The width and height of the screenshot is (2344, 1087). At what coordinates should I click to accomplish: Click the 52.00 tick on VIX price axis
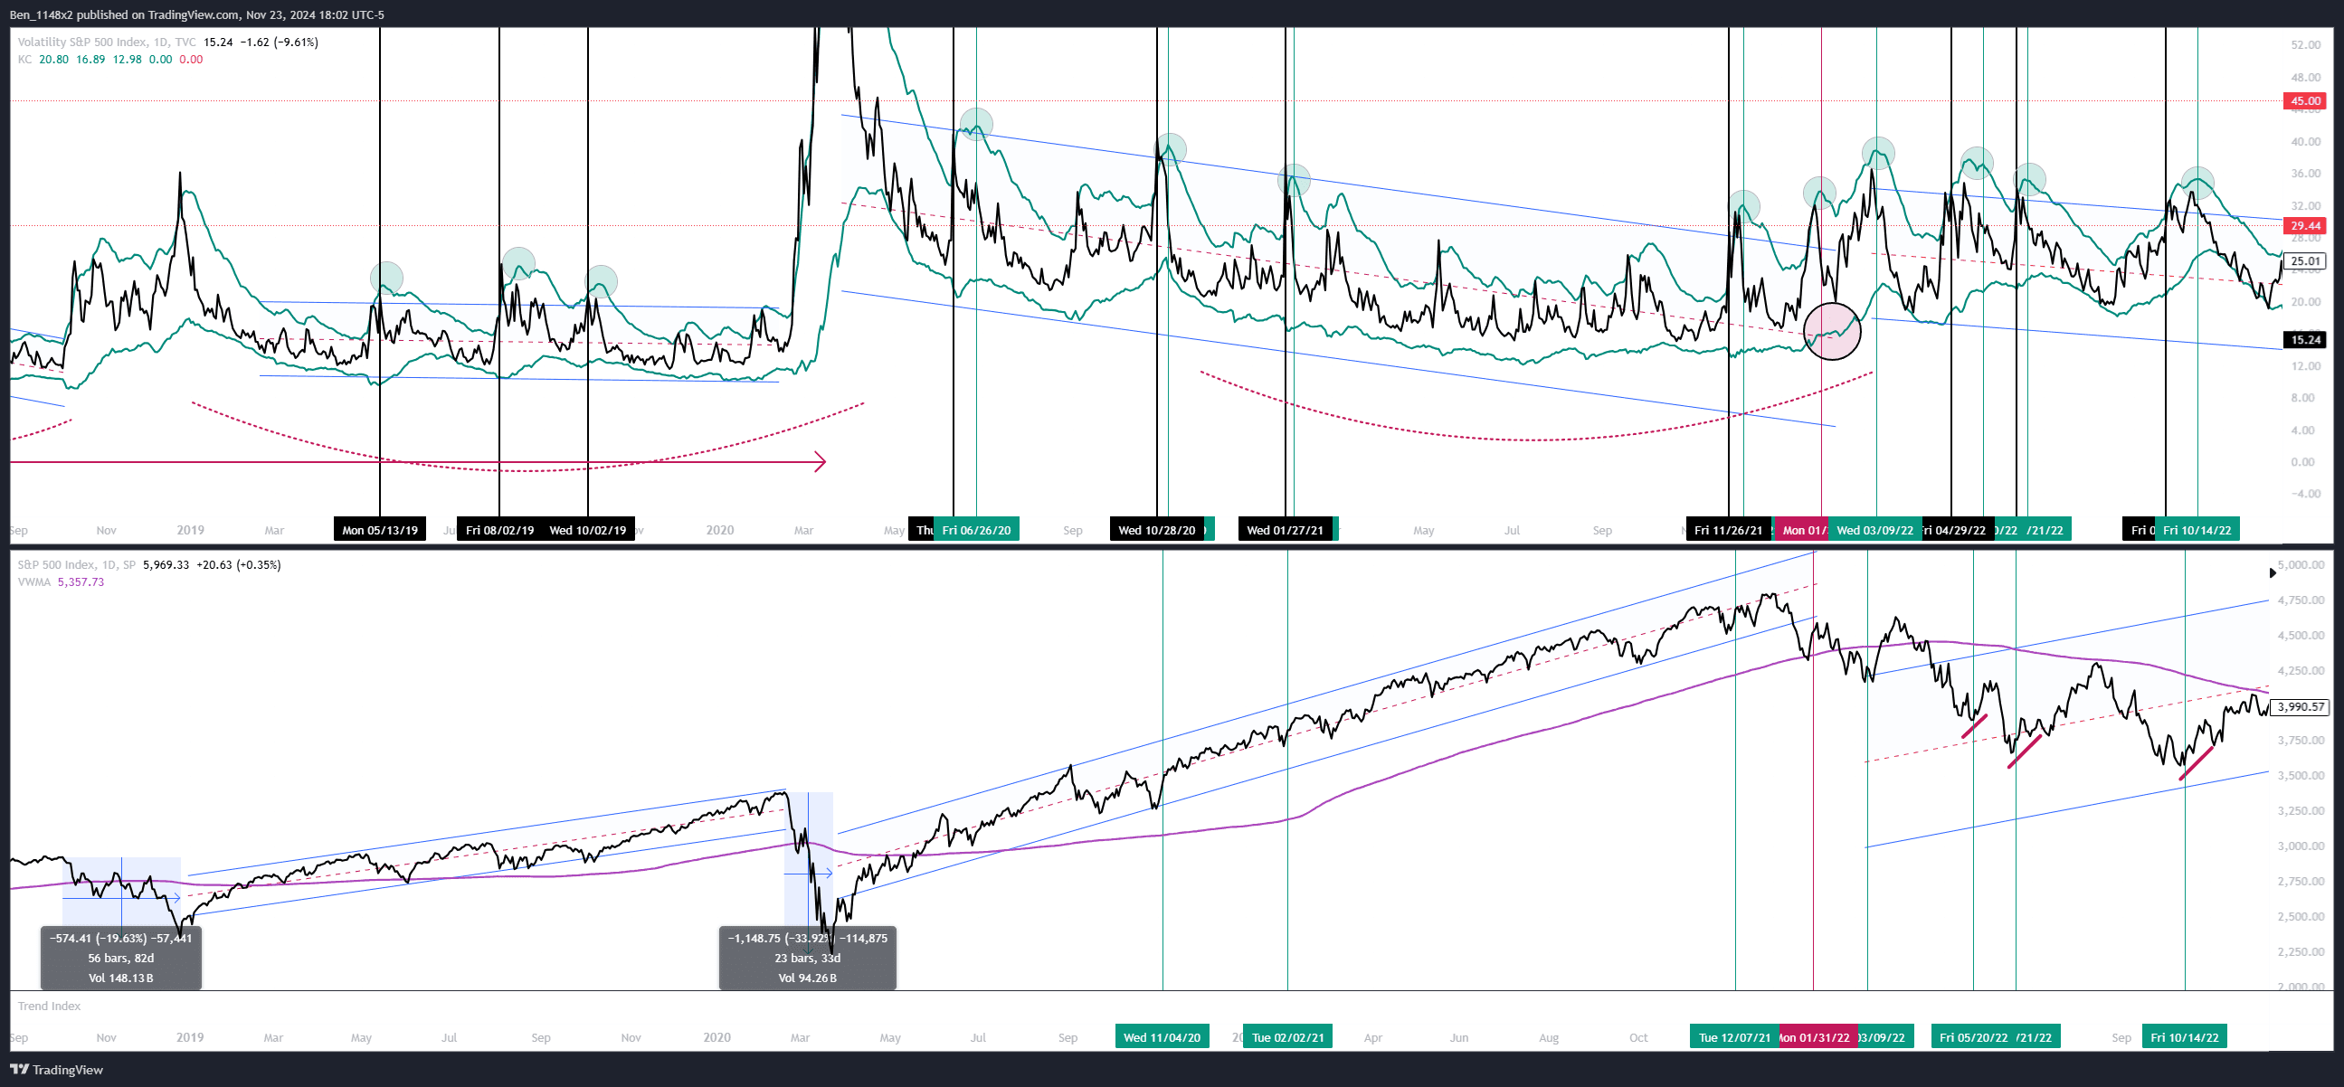coord(2305,44)
